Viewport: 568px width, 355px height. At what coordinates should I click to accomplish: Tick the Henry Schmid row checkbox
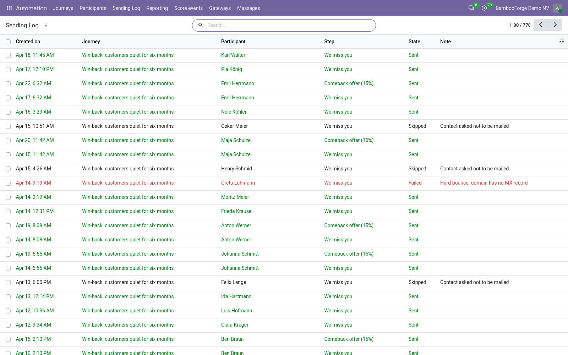[x=8, y=169]
